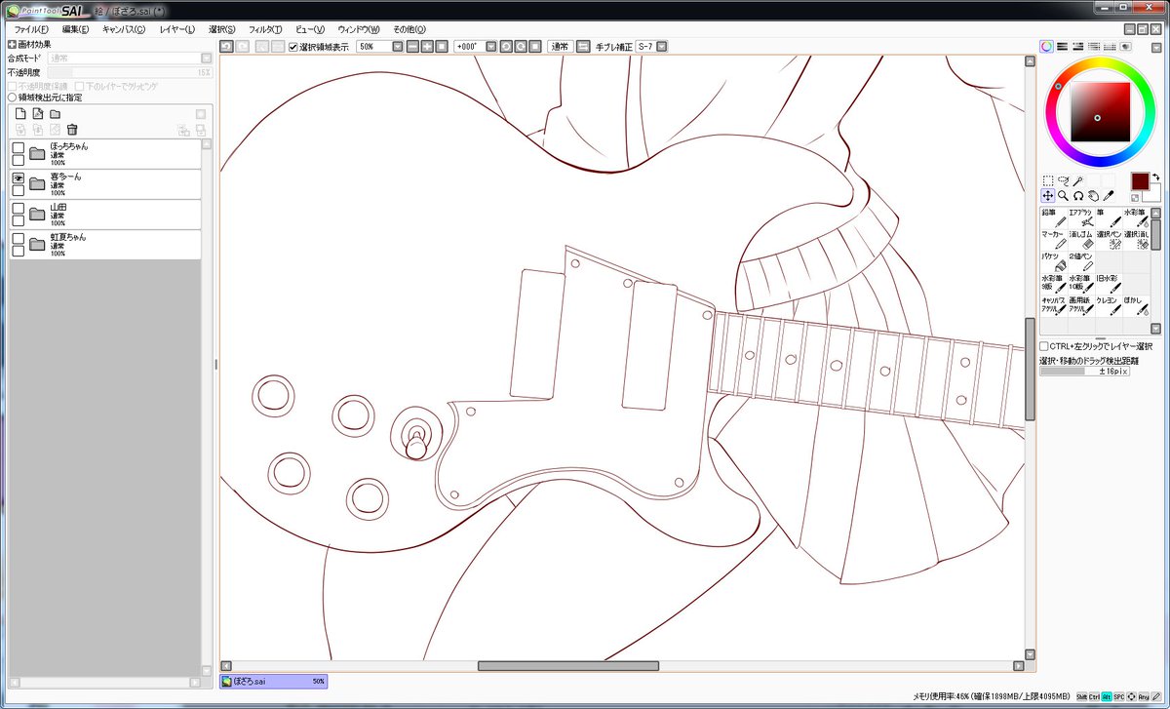Viewport: 1170px width, 709px height.
Task: Delete the selected layer with trash icon
Action: [x=72, y=129]
